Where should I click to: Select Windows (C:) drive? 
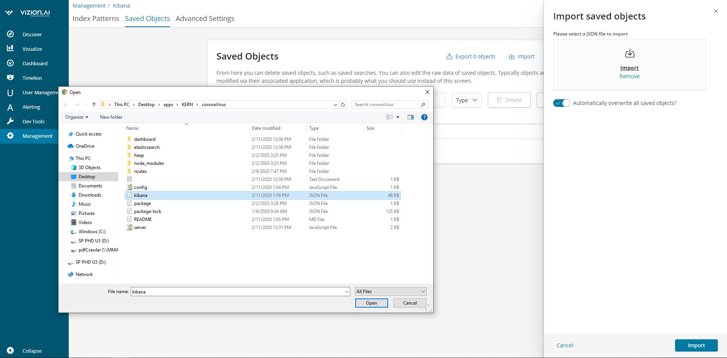[92, 232]
